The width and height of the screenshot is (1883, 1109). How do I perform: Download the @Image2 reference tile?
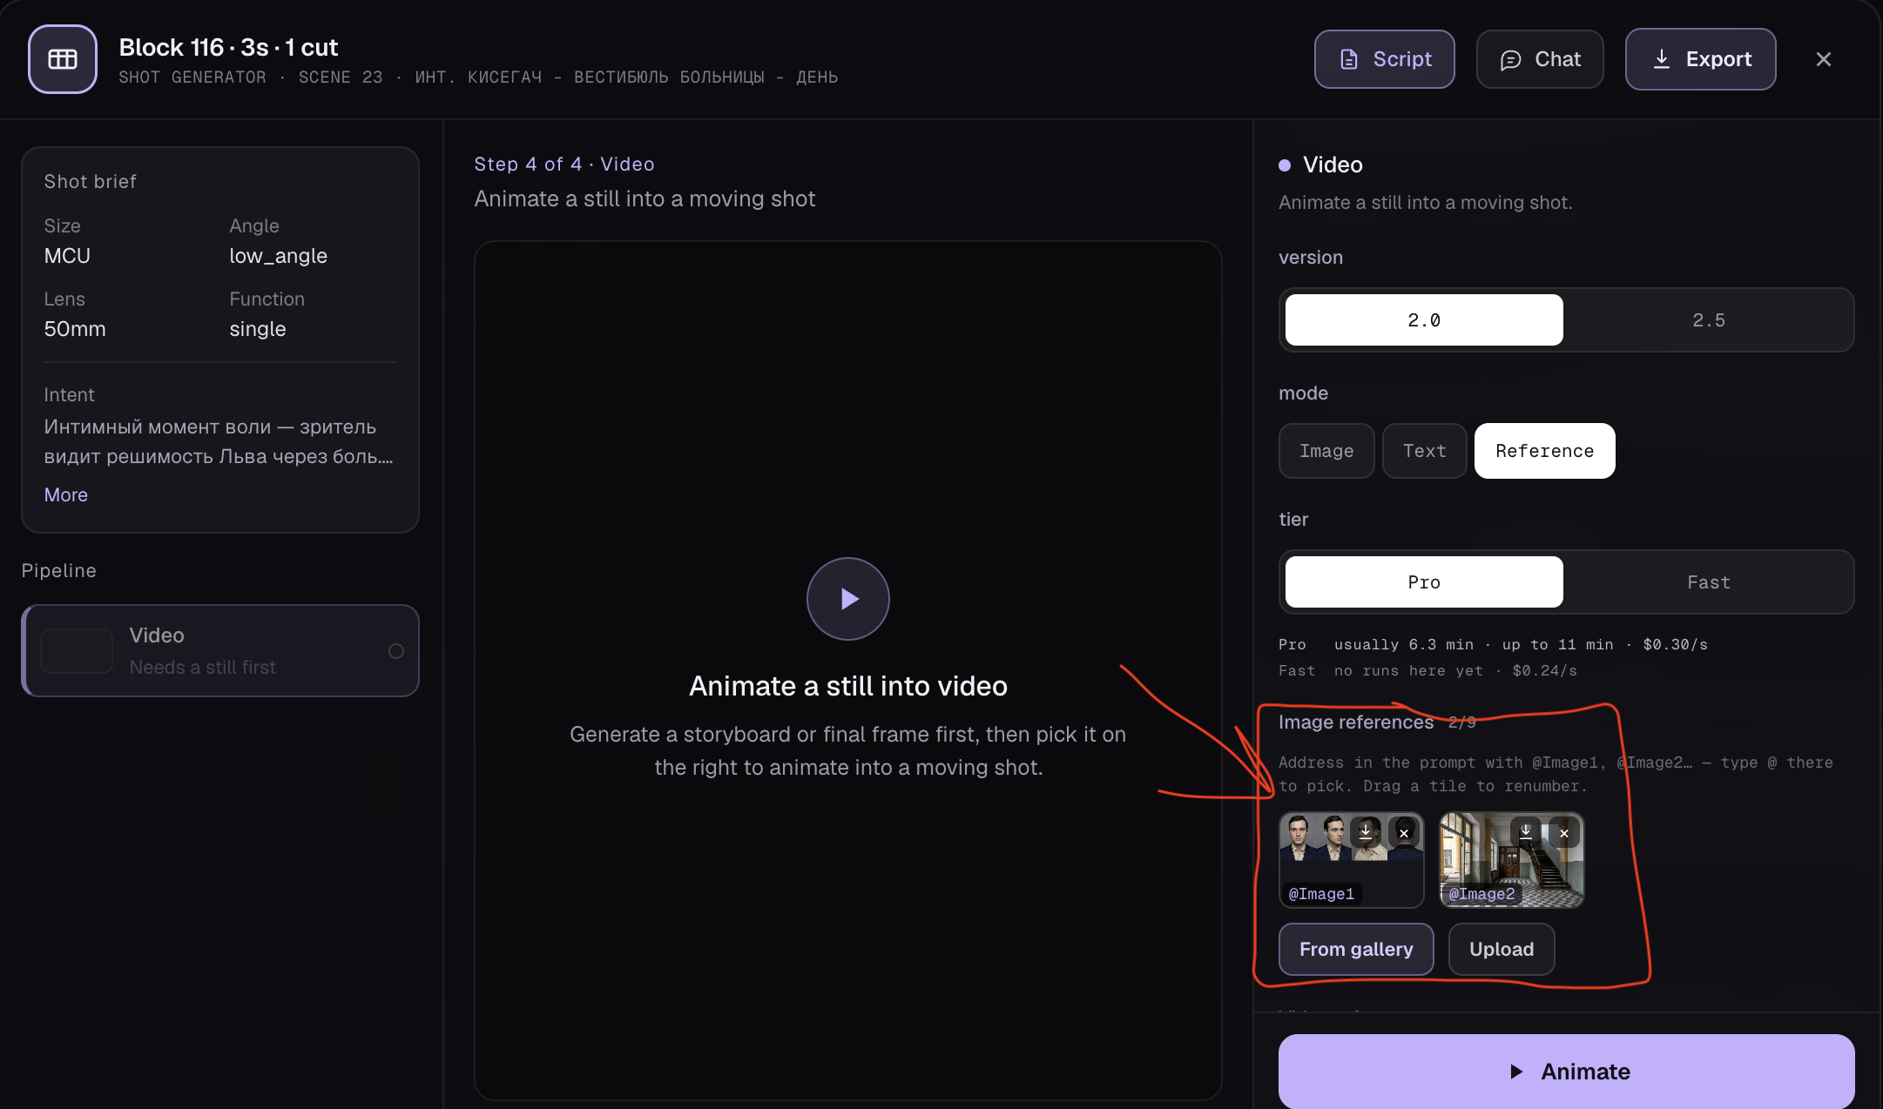pos(1526,832)
